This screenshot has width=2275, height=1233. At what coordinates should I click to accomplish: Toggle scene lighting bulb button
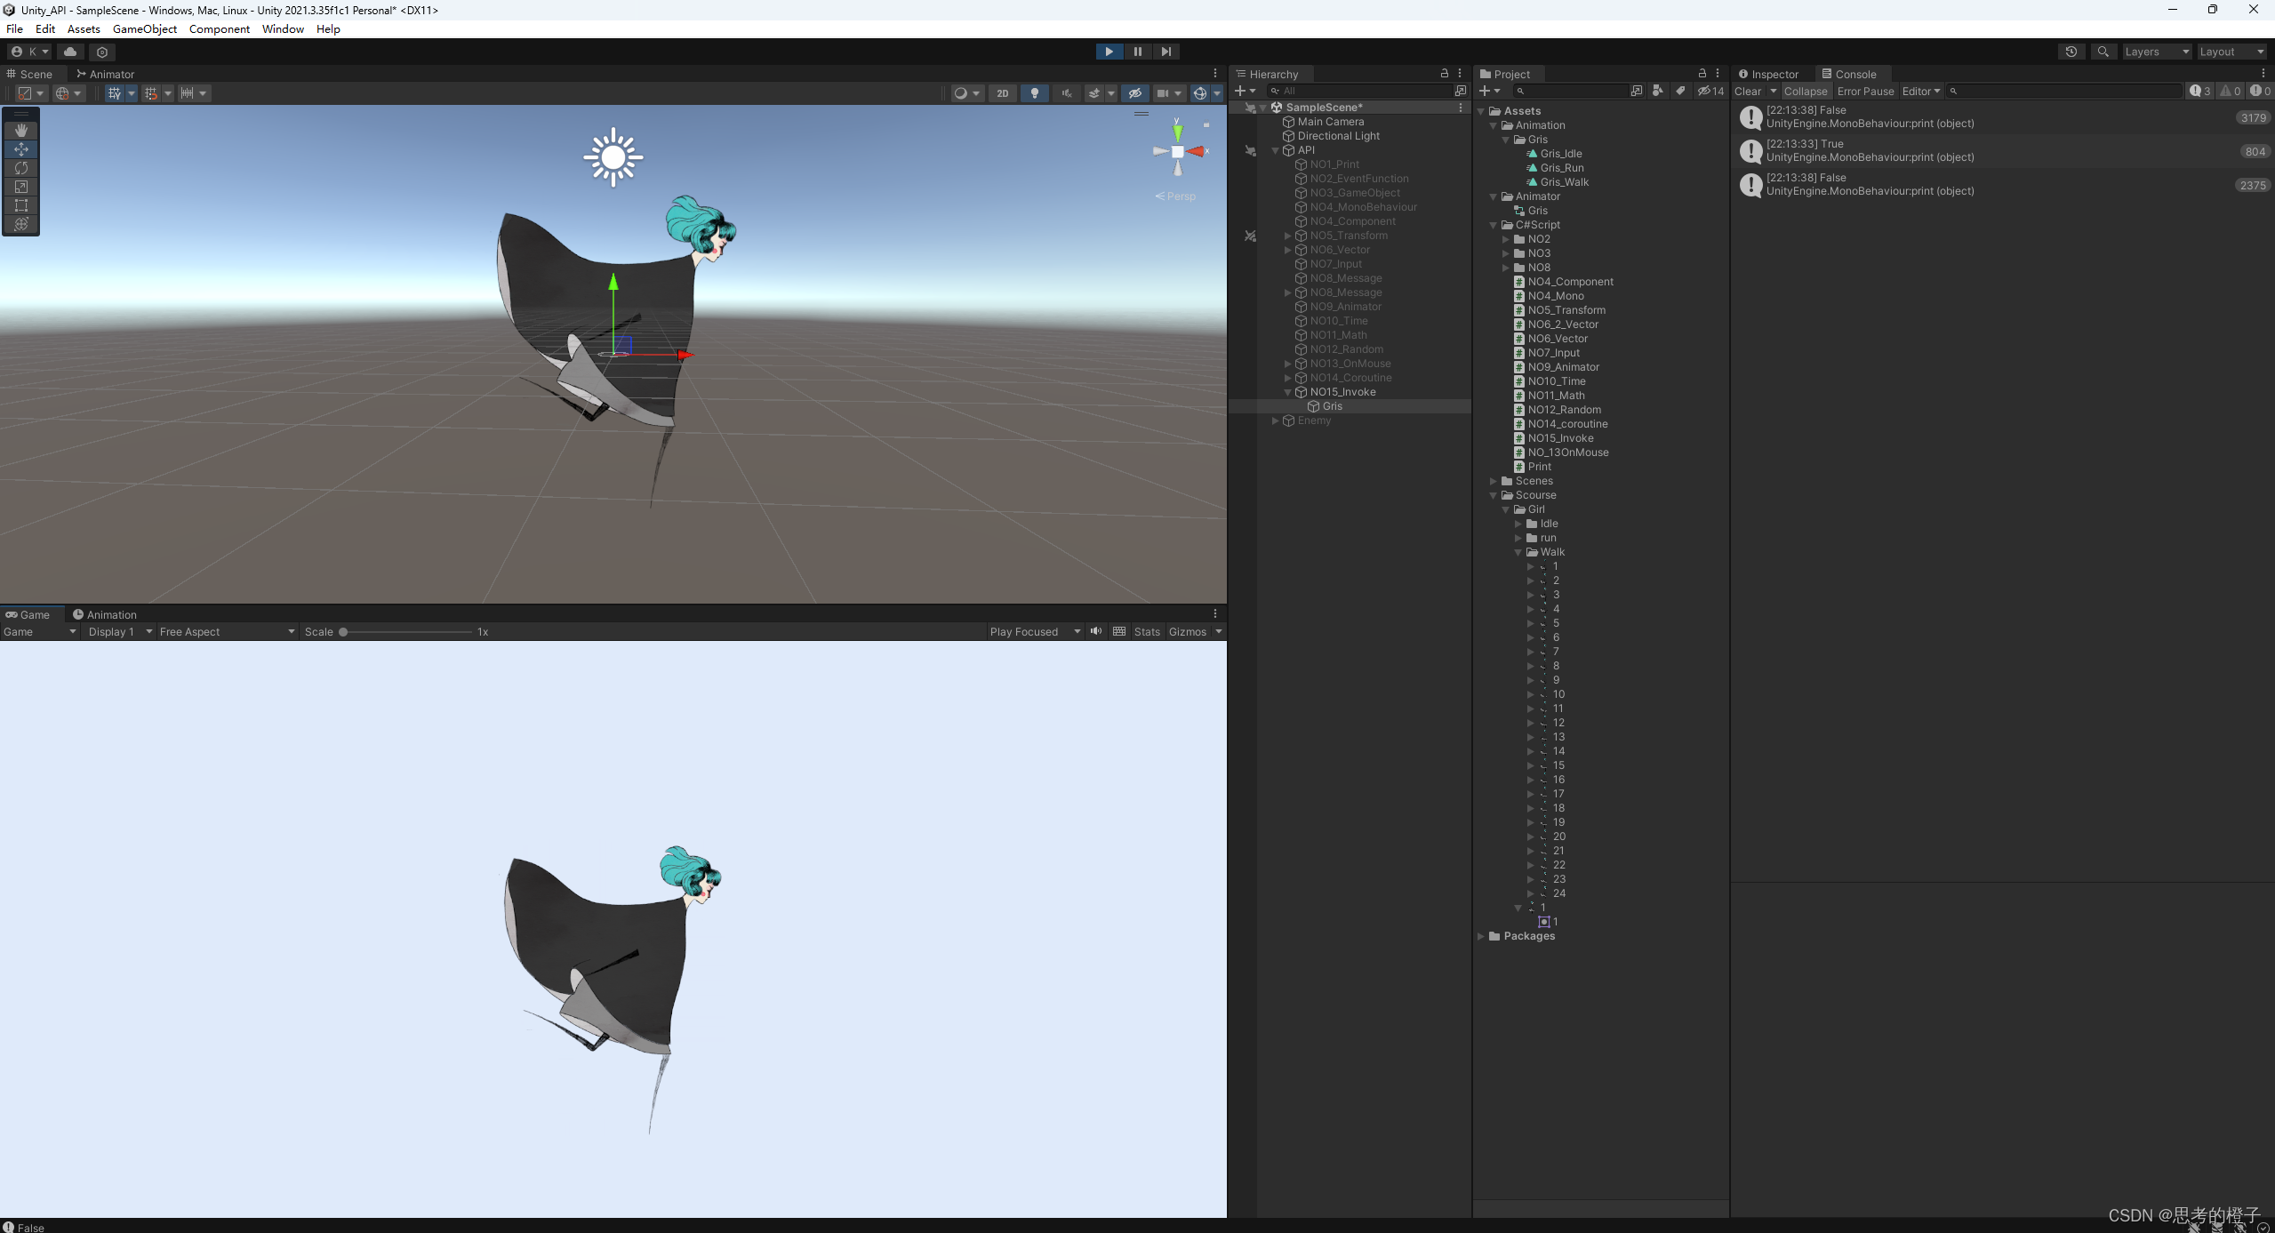(x=1034, y=93)
